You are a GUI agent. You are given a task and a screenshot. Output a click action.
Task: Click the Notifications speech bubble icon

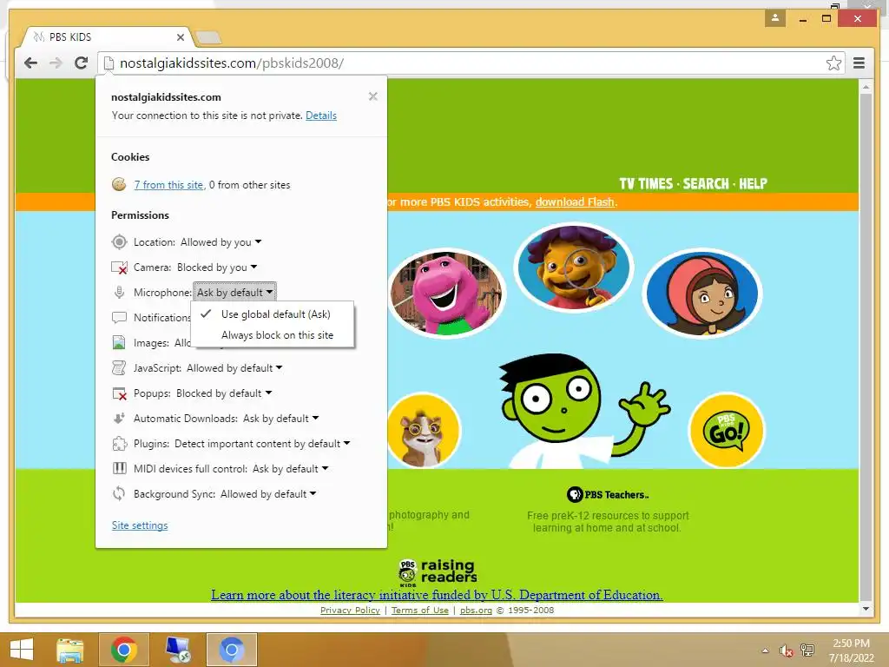119,318
